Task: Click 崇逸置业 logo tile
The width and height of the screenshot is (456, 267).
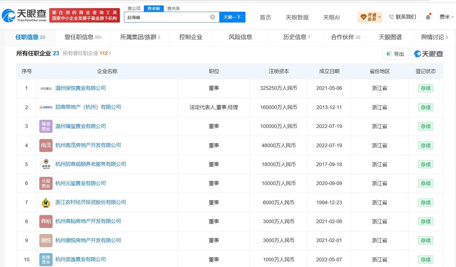Action: coord(46,259)
